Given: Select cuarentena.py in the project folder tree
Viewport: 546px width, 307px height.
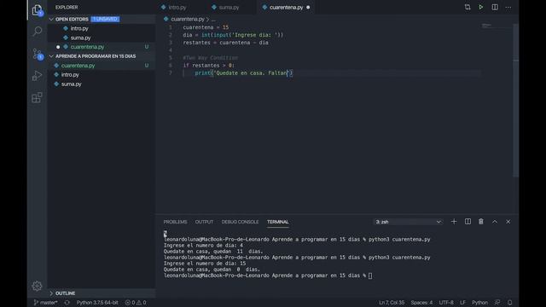Looking at the screenshot, I should (x=78, y=66).
